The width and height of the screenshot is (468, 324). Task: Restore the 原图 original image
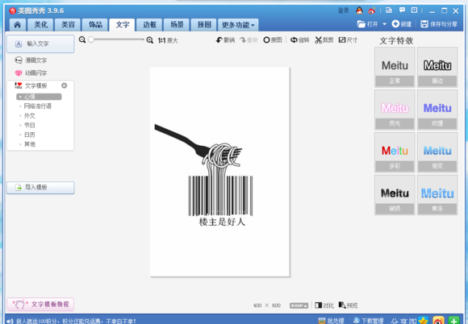click(x=273, y=40)
